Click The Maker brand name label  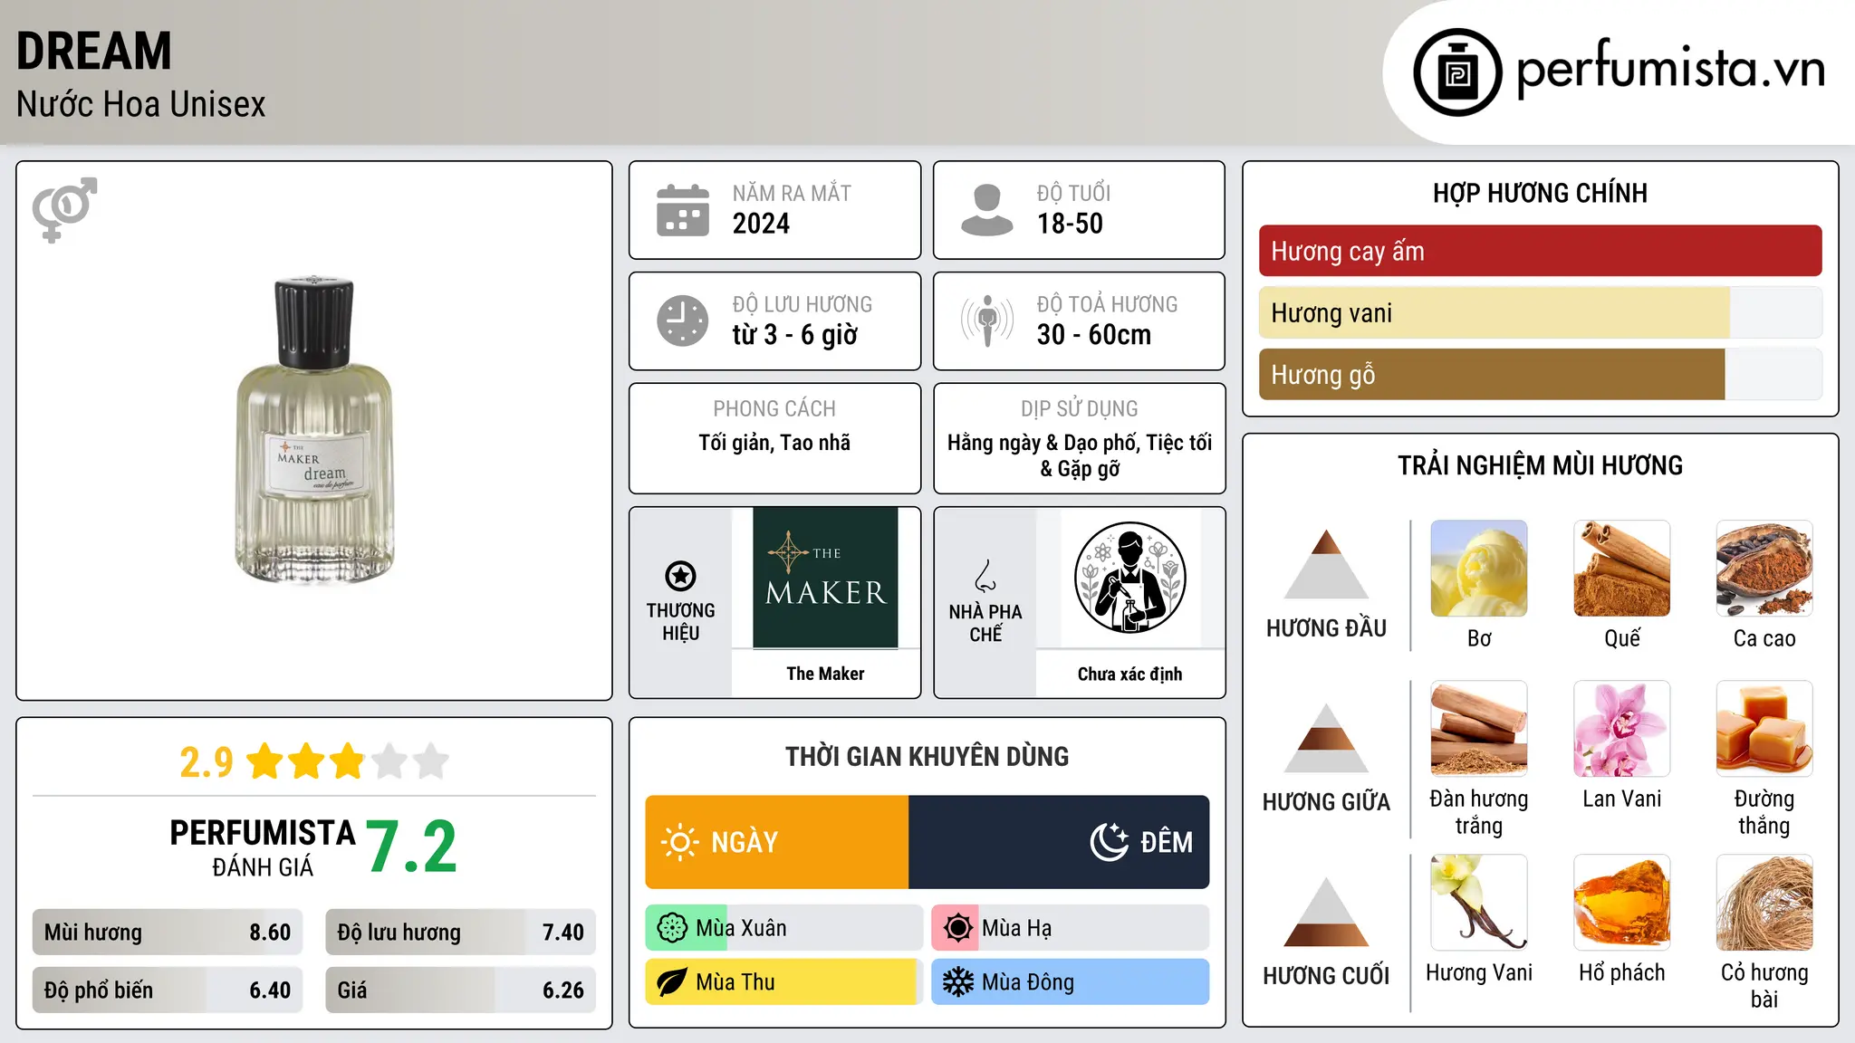(x=825, y=674)
